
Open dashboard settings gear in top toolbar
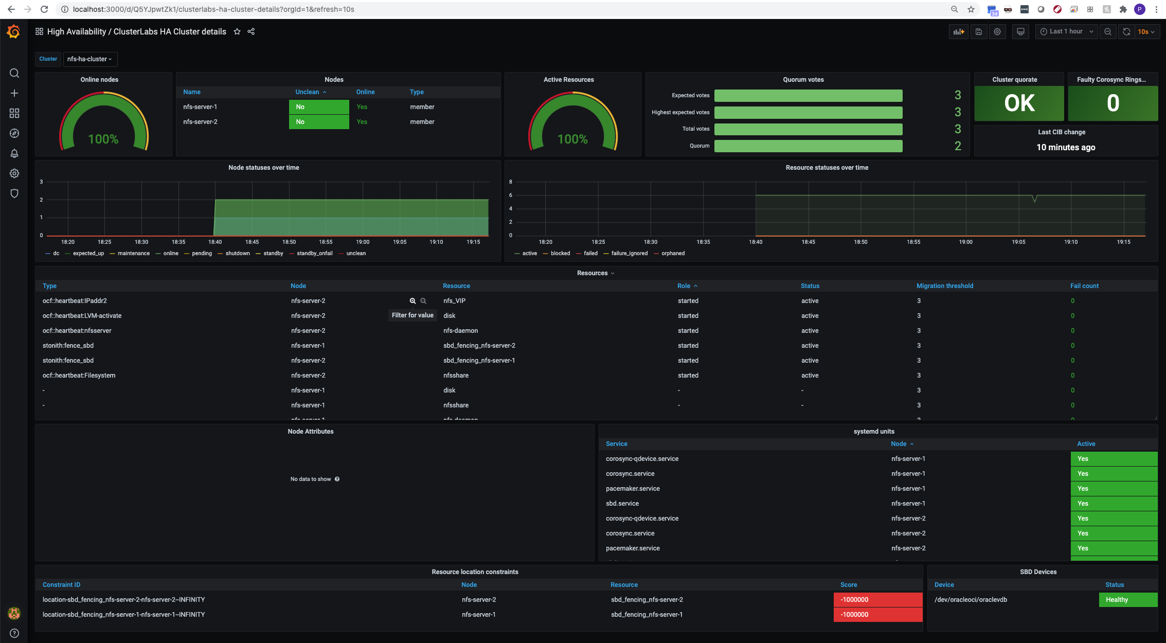coord(997,32)
